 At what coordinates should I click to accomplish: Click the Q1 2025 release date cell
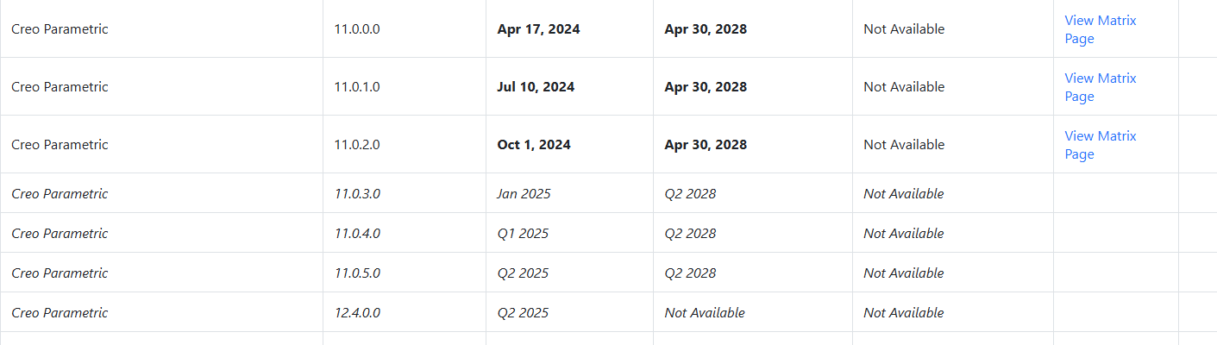[x=523, y=234]
